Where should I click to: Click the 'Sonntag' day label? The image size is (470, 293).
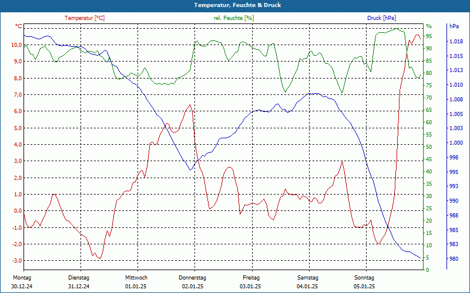click(x=364, y=278)
